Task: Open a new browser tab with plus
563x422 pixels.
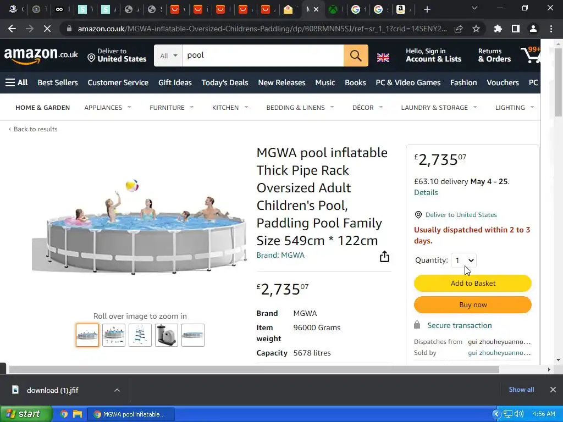Action: click(x=427, y=10)
